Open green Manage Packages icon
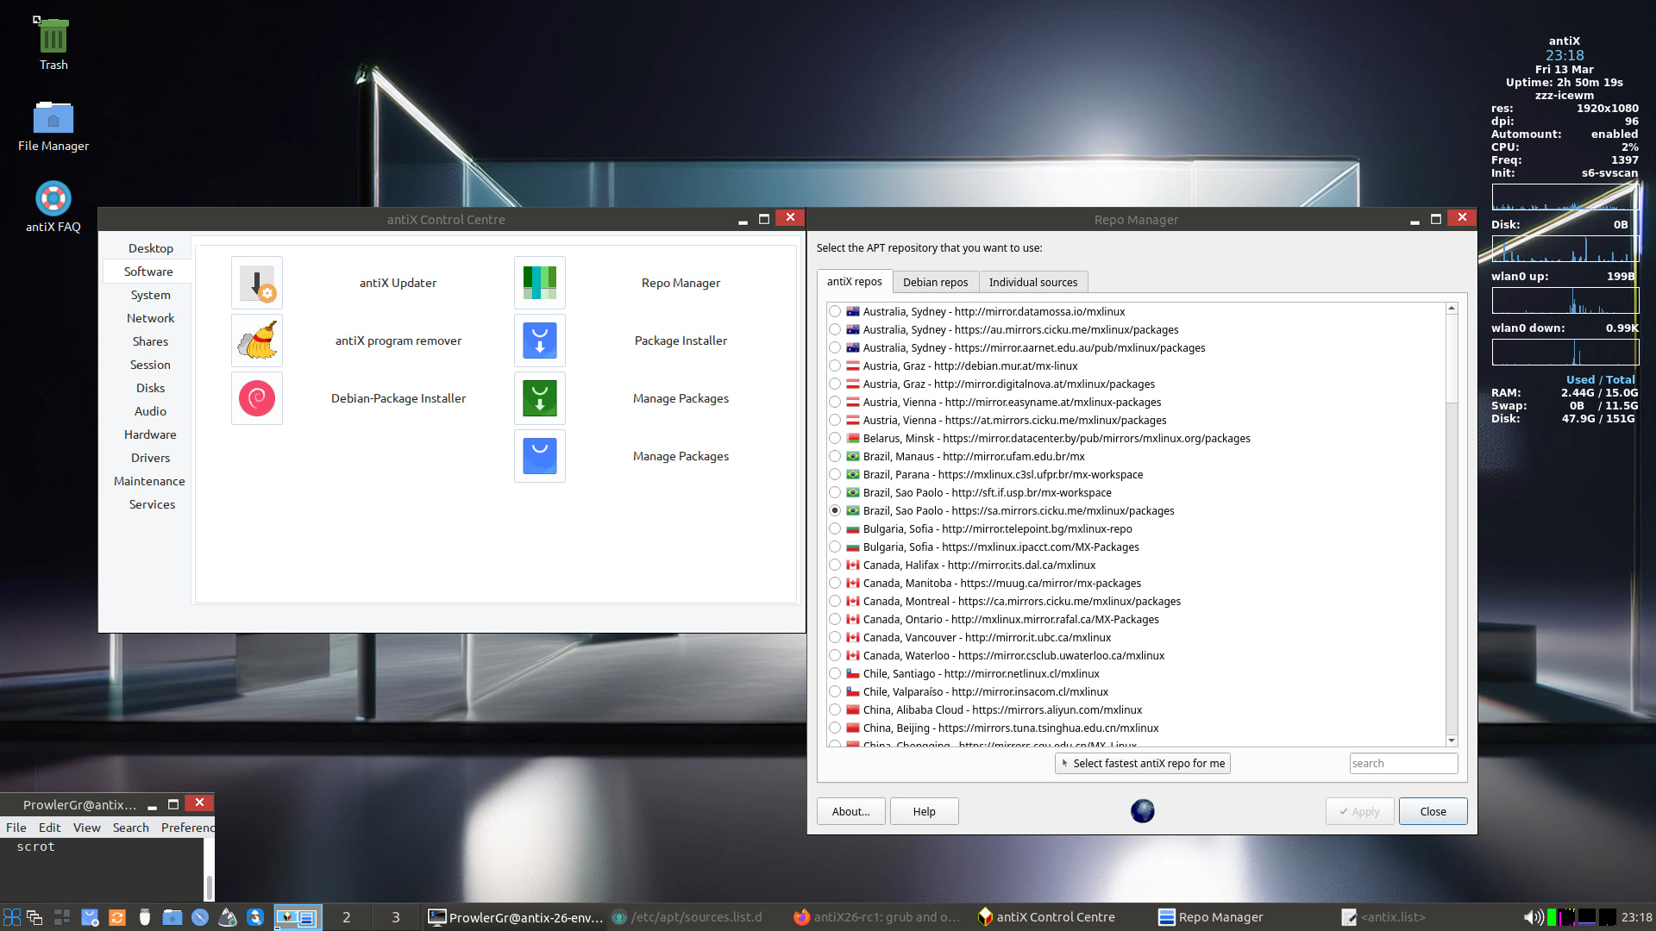 pos(539,398)
